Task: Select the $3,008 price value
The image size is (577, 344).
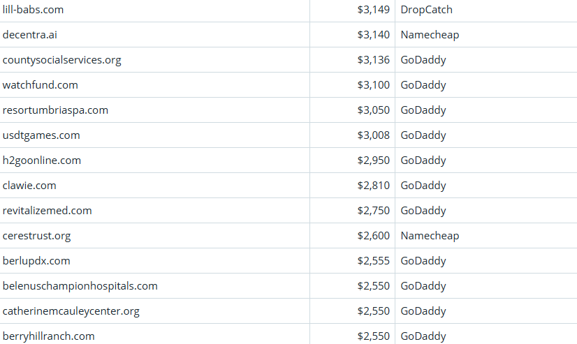Action: pyautogui.click(x=373, y=135)
